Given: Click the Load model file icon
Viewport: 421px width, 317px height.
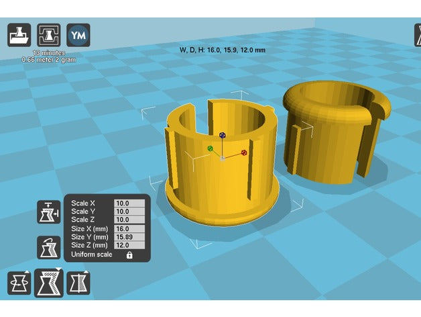Looking at the screenshot, I should pyautogui.click(x=19, y=35).
